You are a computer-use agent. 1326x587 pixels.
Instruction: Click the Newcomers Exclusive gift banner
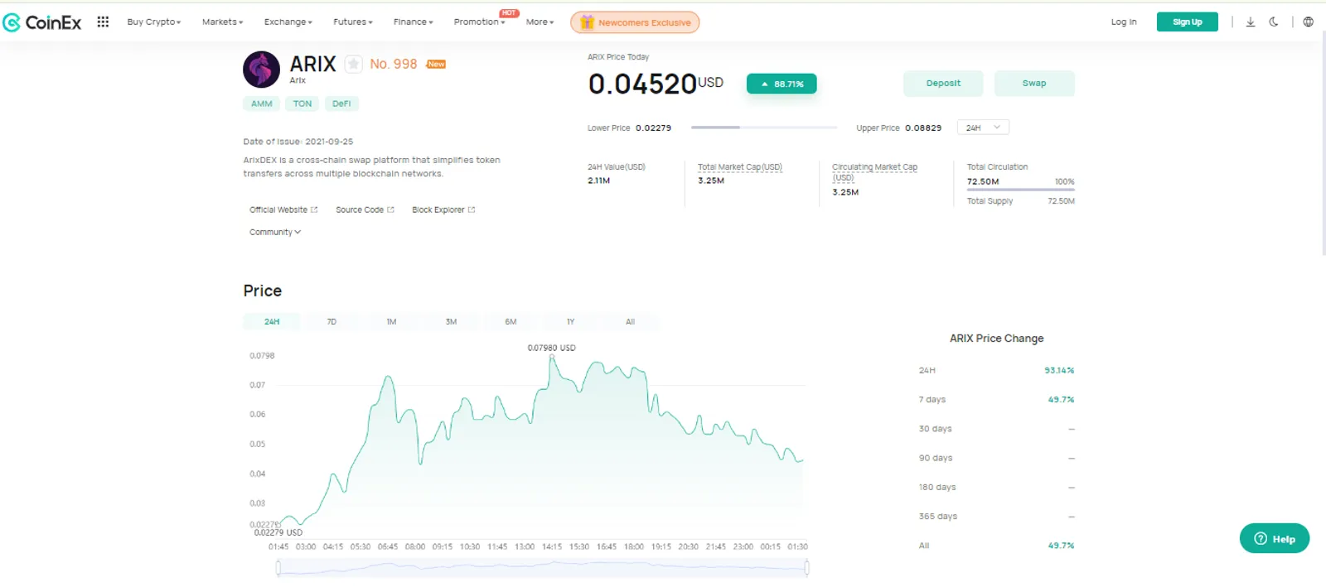[x=635, y=22]
